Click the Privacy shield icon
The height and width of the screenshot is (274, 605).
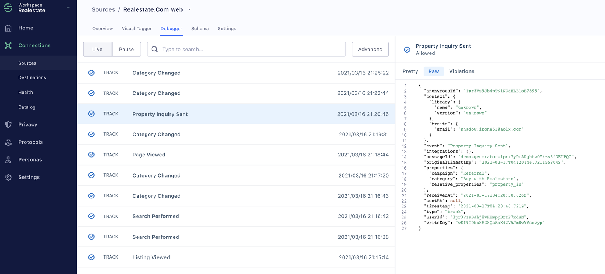pyautogui.click(x=8, y=125)
